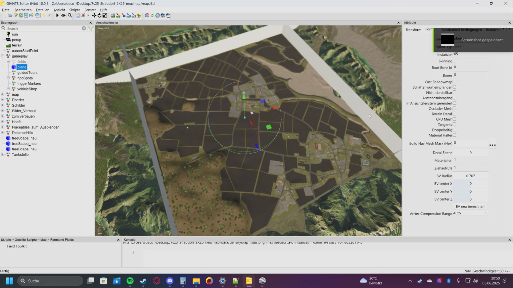The width and height of the screenshot is (513, 288).
Task: Click the BV Radius value field
Action: click(x=471, y=176)
